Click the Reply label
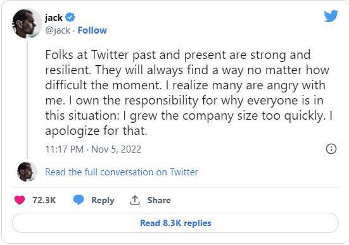The width and height of the screenshot is (349, 245). [x=103, y=200]
